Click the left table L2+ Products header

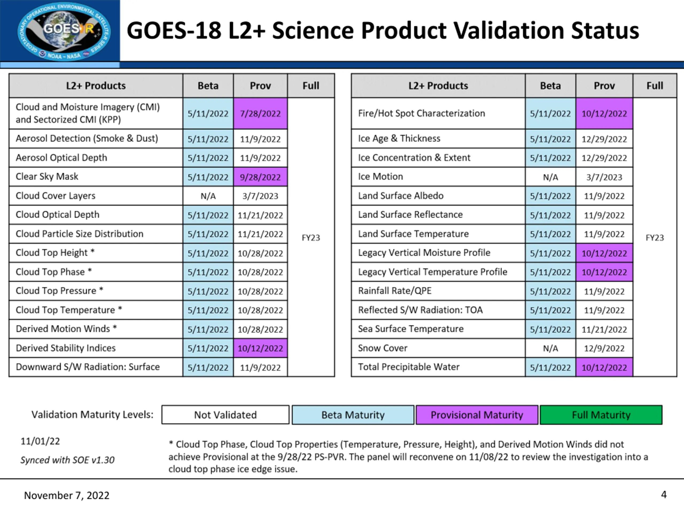96,86
